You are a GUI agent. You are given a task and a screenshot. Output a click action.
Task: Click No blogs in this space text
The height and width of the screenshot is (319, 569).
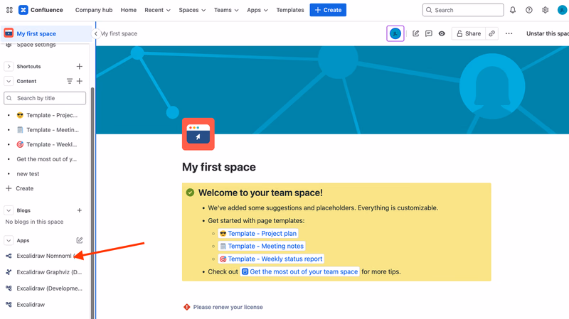pyautogui.click(x=34, y=222)
